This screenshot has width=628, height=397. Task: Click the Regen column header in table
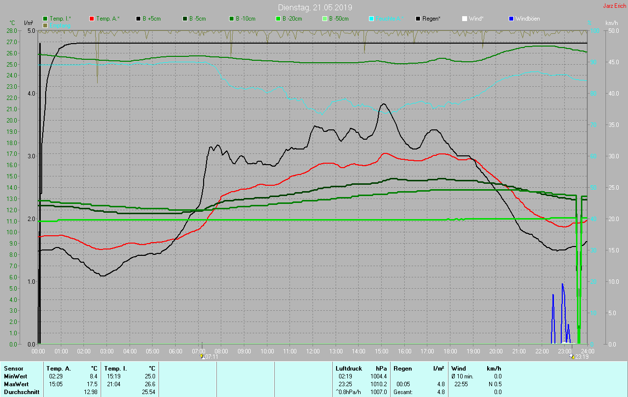pyautogui.click(x=402, y=368)
